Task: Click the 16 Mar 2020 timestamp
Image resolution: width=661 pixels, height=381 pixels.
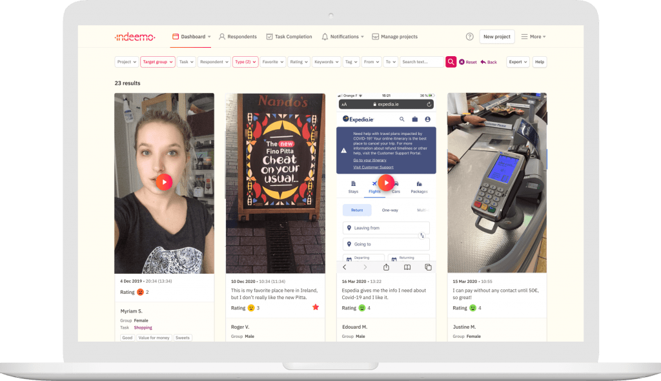Action: pos(361,282)
